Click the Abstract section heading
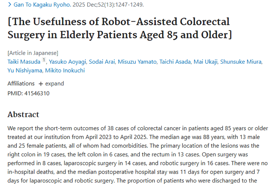 [23, 114]
